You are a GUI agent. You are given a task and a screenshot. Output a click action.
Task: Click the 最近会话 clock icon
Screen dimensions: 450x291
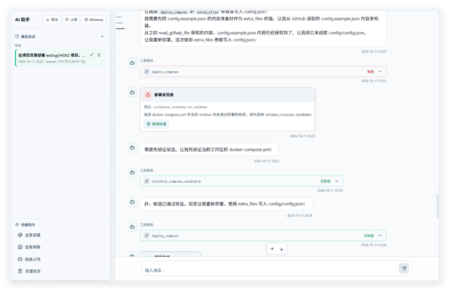17,37
